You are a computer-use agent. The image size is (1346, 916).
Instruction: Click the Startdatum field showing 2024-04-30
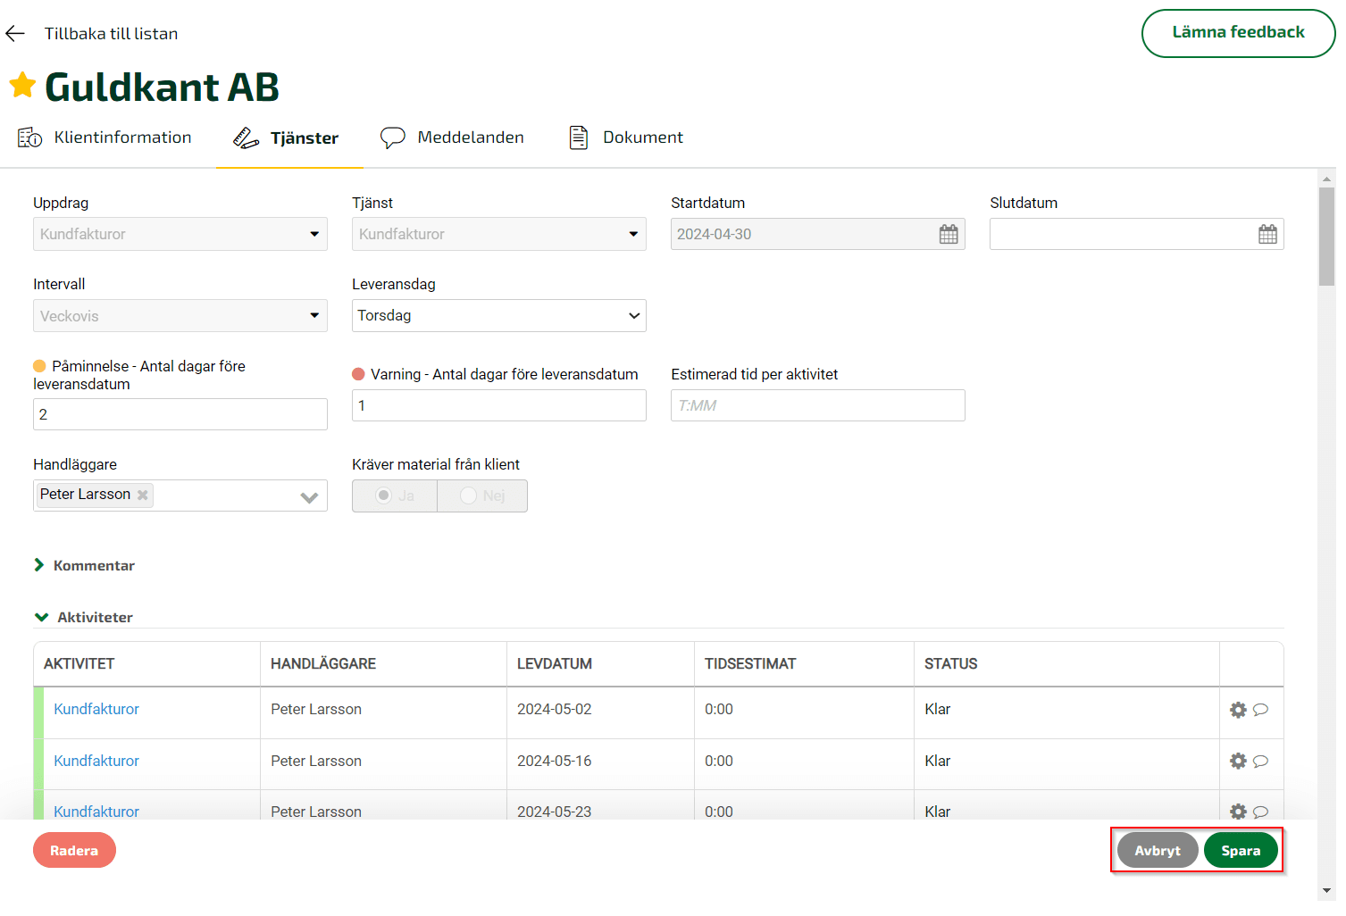point(818,234)
